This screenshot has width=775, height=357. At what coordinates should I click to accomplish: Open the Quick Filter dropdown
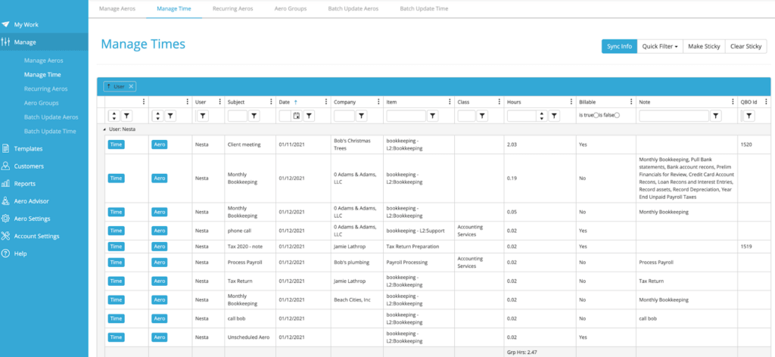pyautogui.click(x=660, y=46)
